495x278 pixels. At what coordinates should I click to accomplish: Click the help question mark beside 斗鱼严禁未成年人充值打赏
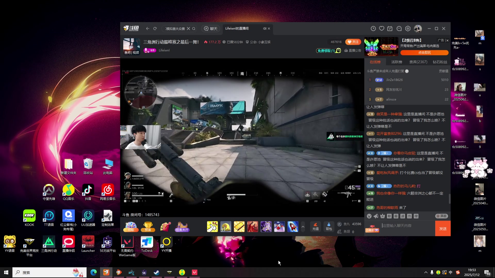click(x=407, y=71)
